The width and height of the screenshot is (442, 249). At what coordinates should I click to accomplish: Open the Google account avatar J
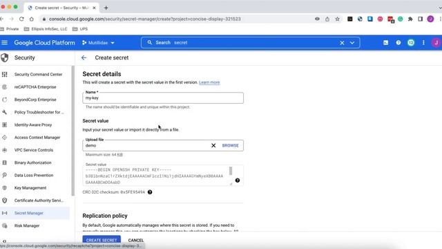(436, 43)
